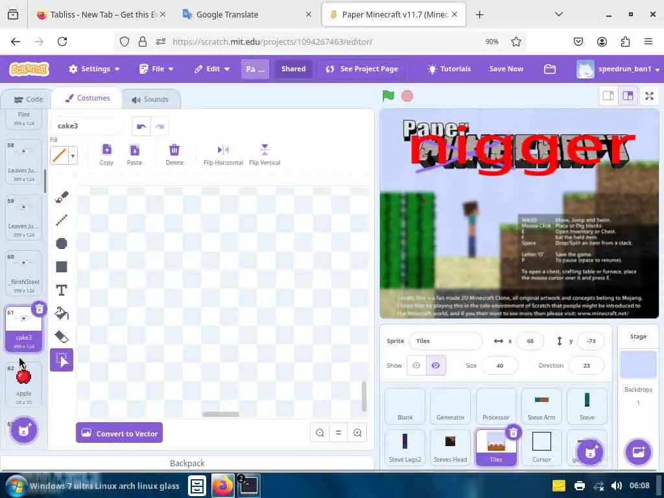Open the Fill color dropdown arrow

click(x=73, y=156)
